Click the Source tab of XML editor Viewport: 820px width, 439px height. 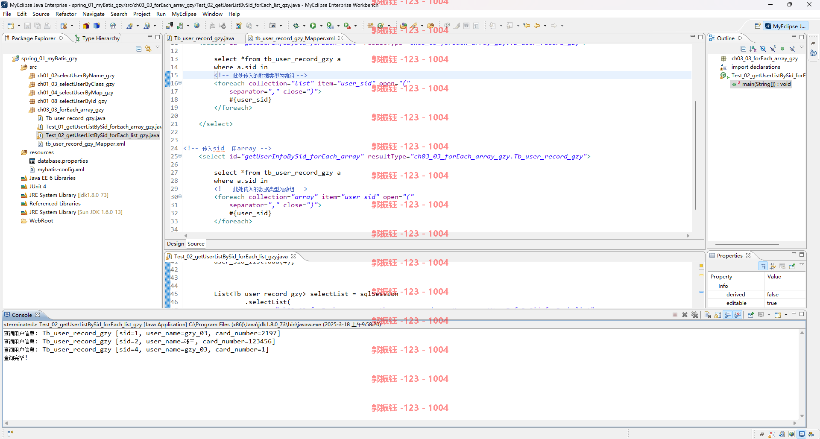click(196, 244)
